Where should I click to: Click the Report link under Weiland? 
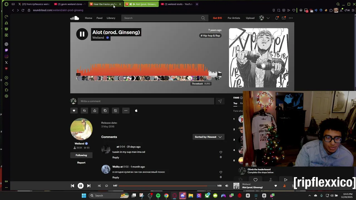81,163
